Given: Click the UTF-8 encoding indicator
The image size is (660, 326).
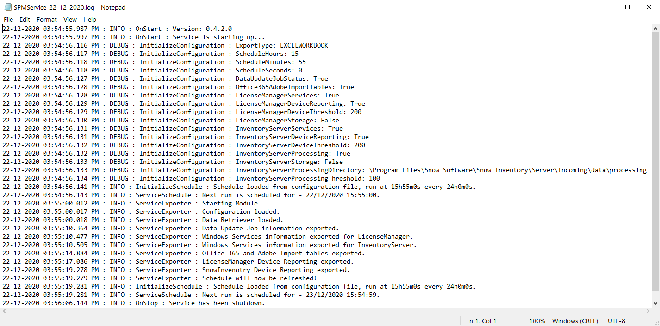Looking at the screenshot, I should pyautogui.click(x=616, y=321).
